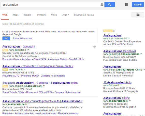Click the info icon next to Annunci
The width and height of the screenshot is (145, 116).
tap(114, 31)
